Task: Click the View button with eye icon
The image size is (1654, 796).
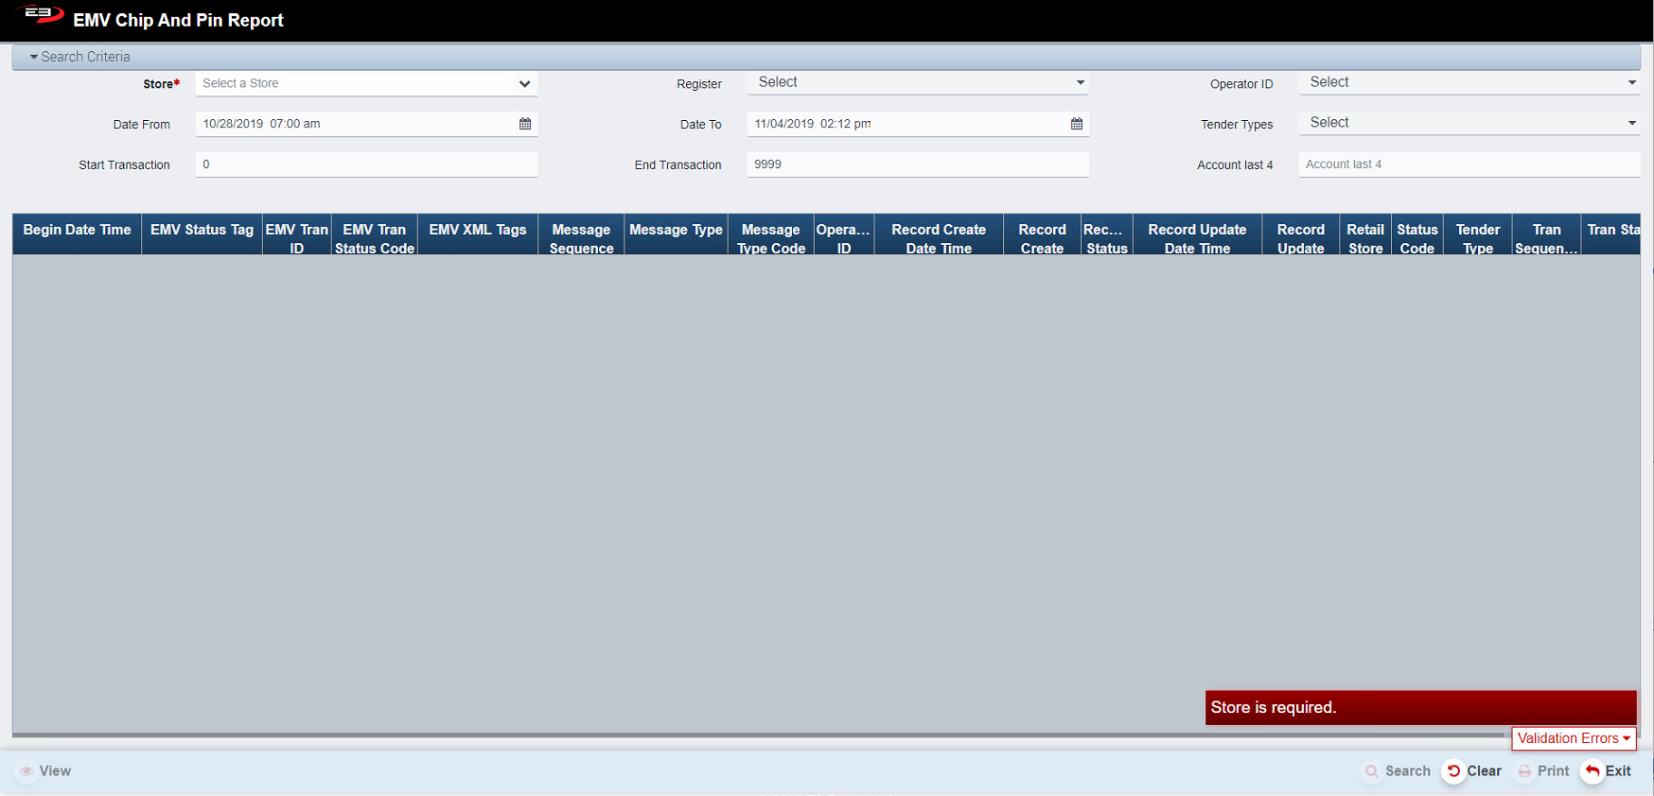Action: pos(44,771)
